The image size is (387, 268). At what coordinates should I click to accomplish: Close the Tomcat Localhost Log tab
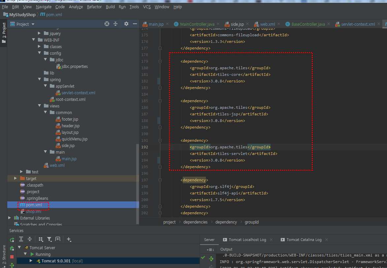(x=271, y=240)
